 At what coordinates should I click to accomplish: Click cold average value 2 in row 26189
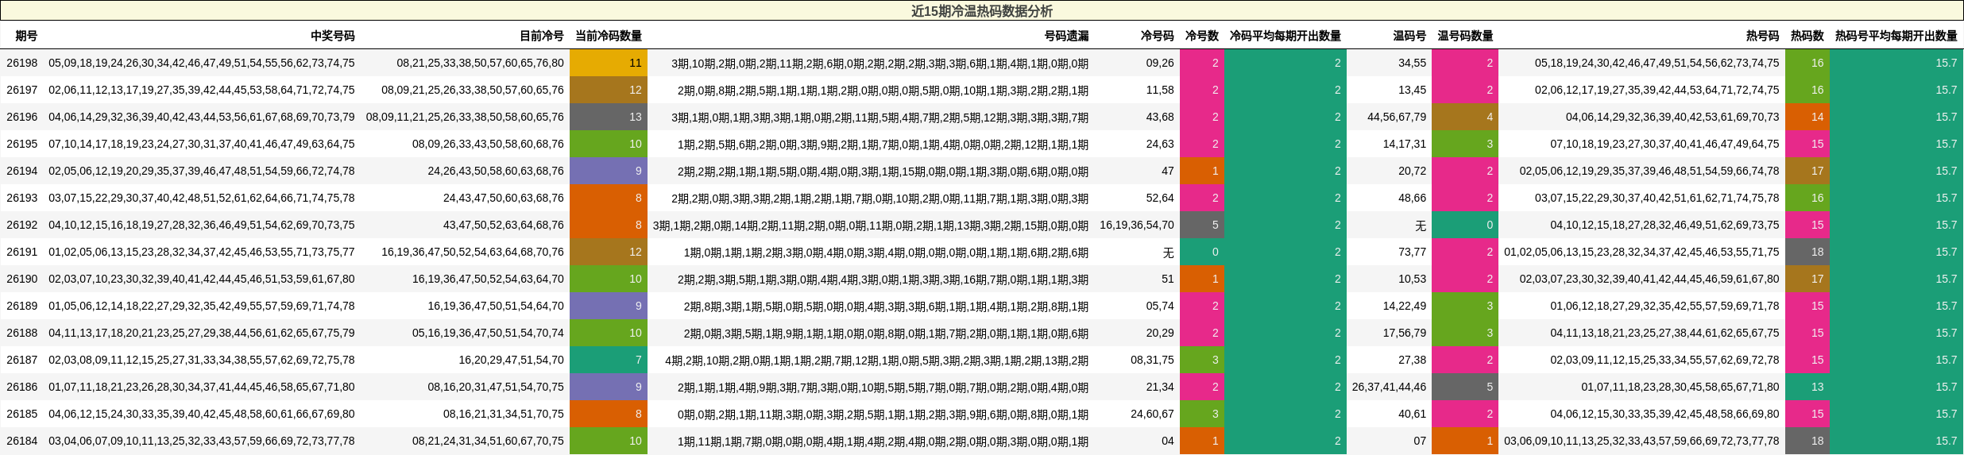1285,306
